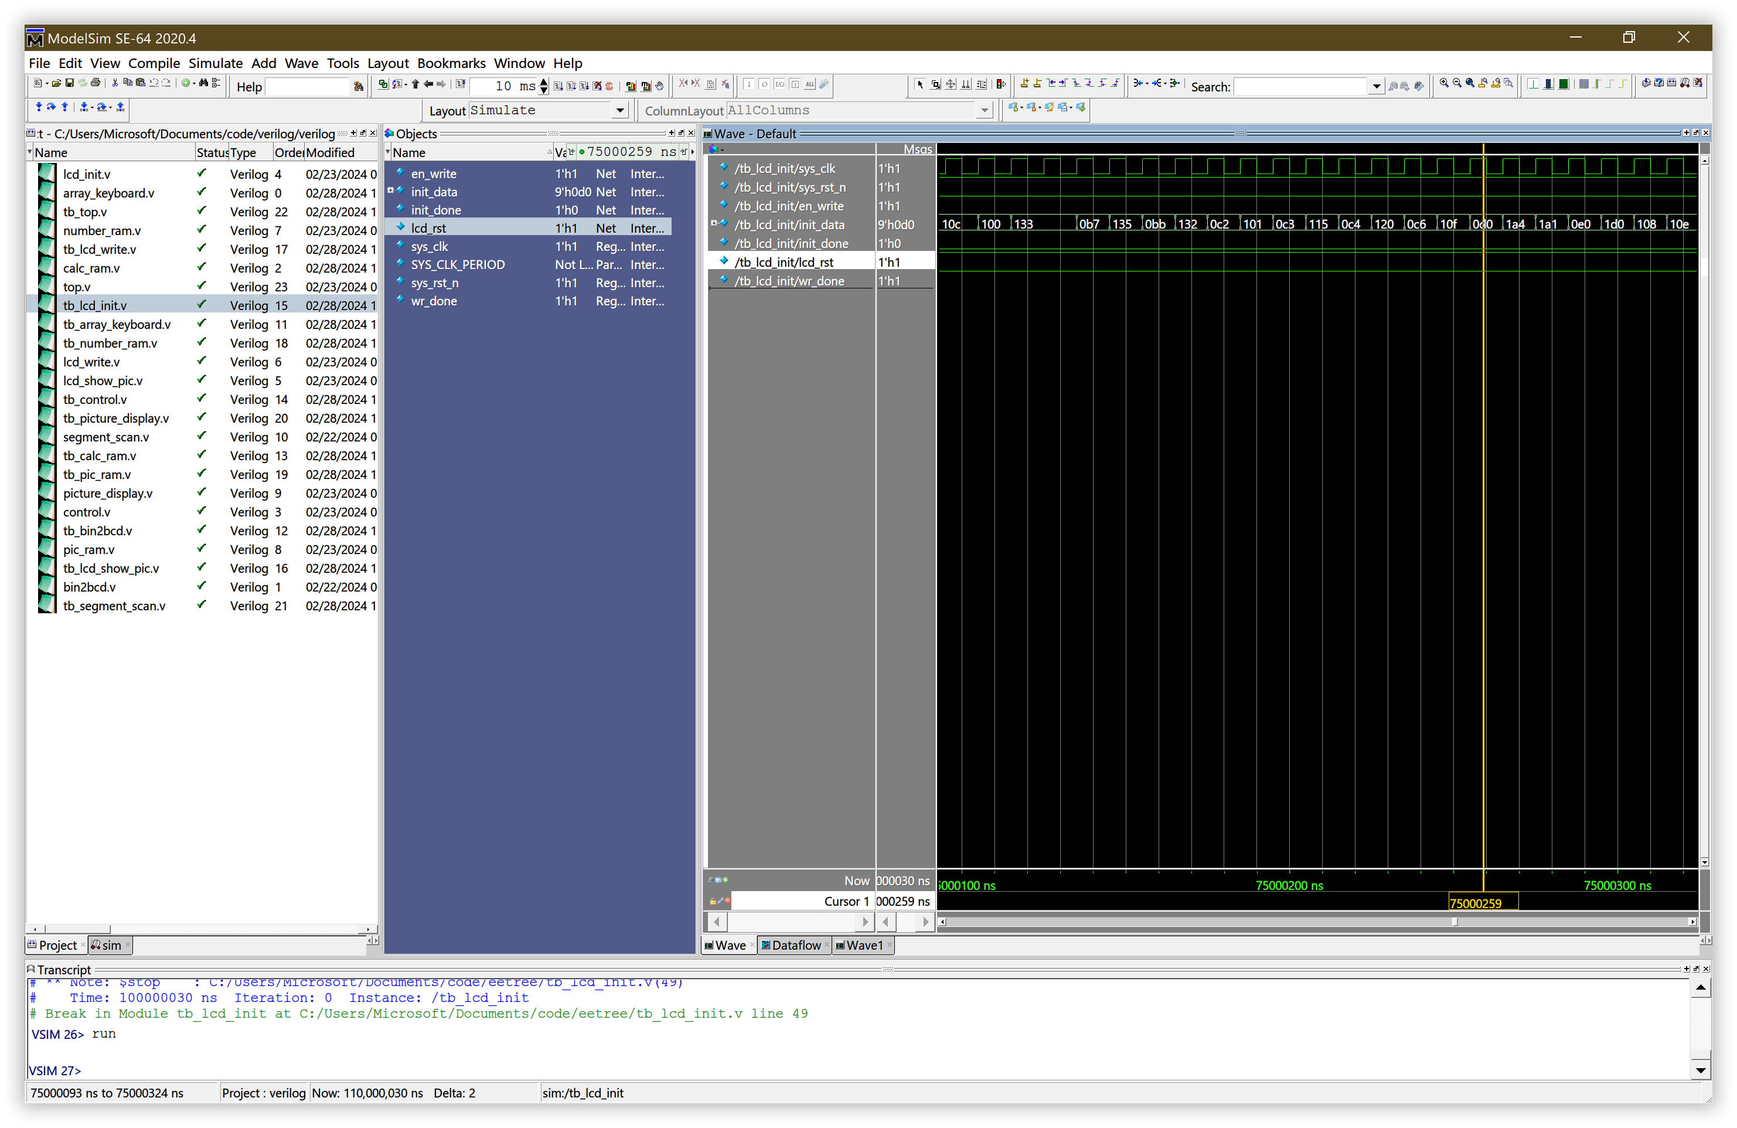The width and height of the screenshot is (1737, 1128).
Task: Enable Select Mode arrow pointer
Action: [x=920, y=84]
